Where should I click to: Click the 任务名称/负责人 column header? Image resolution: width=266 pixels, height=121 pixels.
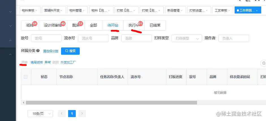112,77
